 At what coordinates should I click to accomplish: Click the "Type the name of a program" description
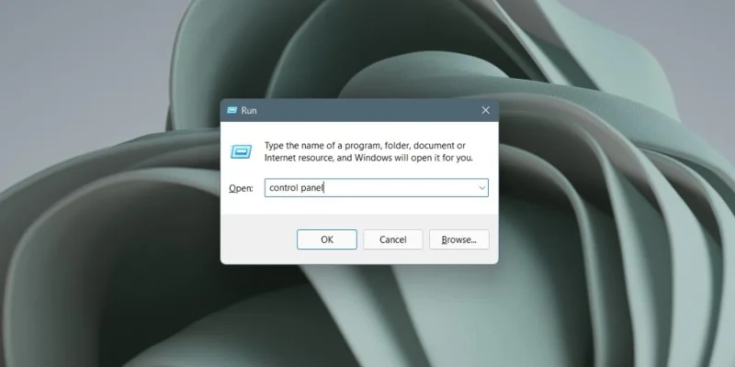[x=368, y=151]
